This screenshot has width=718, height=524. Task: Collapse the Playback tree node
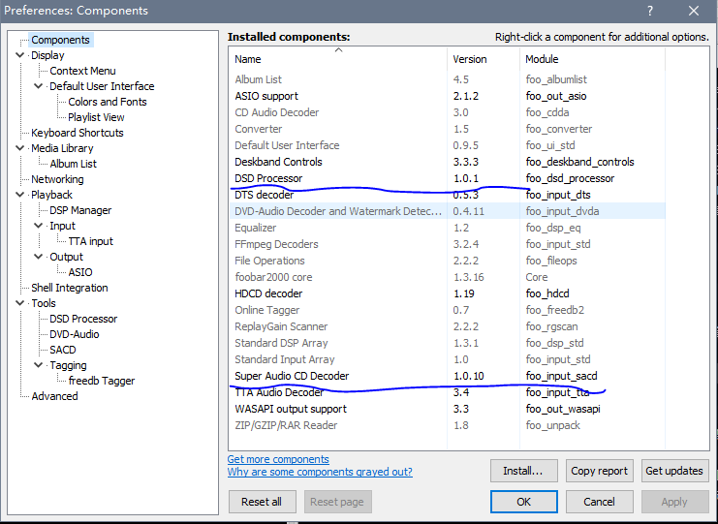19,195
